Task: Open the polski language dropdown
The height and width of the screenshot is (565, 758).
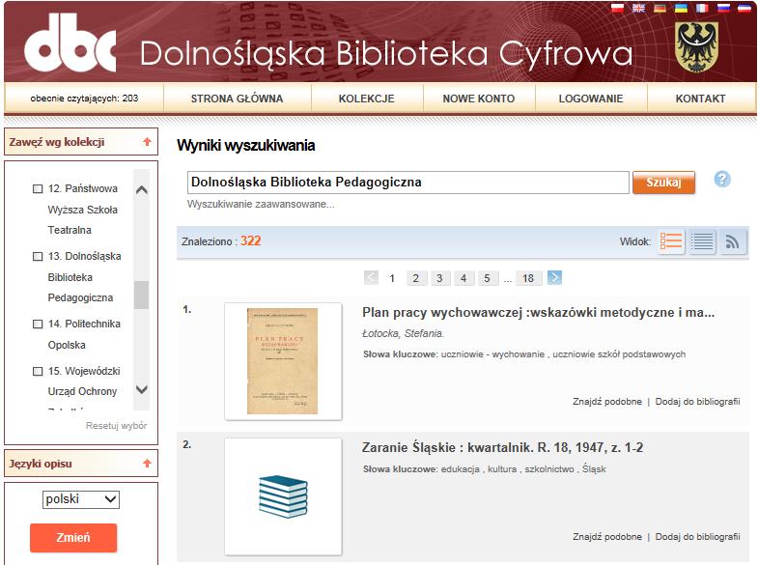Action: [81, 499]
